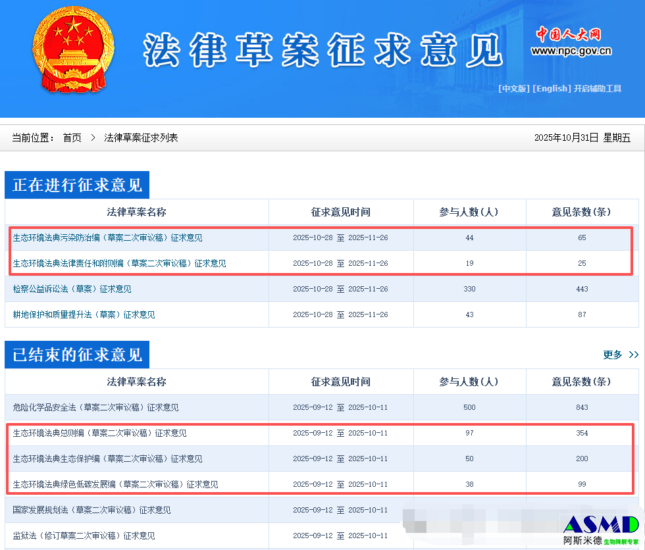
Task: Enable 开启辅助工具 accessibility tools
Action: pos(598,89)
